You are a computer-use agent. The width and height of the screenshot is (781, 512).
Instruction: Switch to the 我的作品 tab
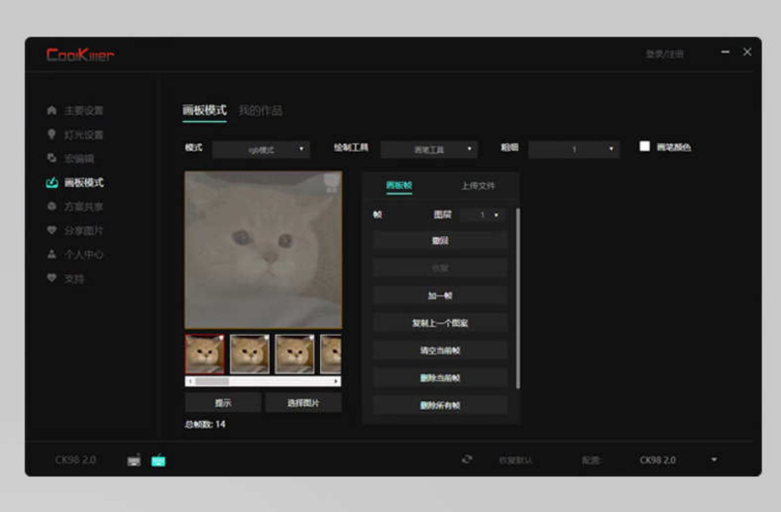tap(260, 110)
